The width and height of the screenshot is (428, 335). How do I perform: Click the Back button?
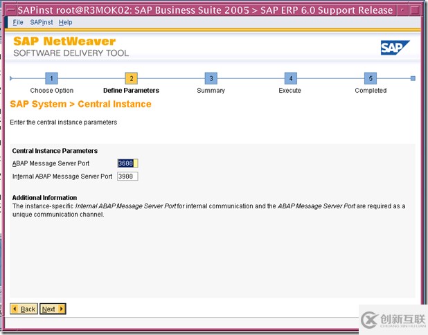pos(24,309)
